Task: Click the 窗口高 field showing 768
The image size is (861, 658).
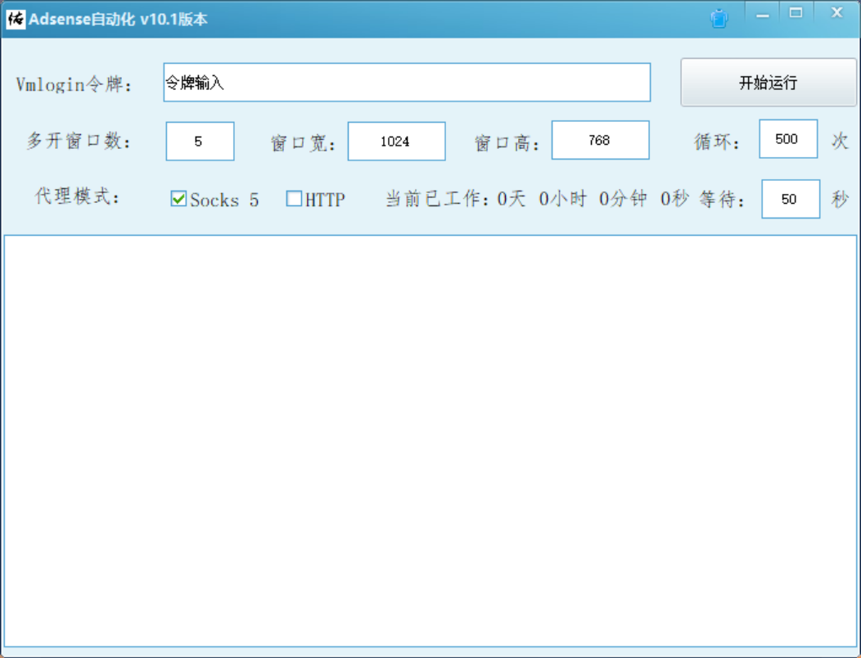Action: 600,140
